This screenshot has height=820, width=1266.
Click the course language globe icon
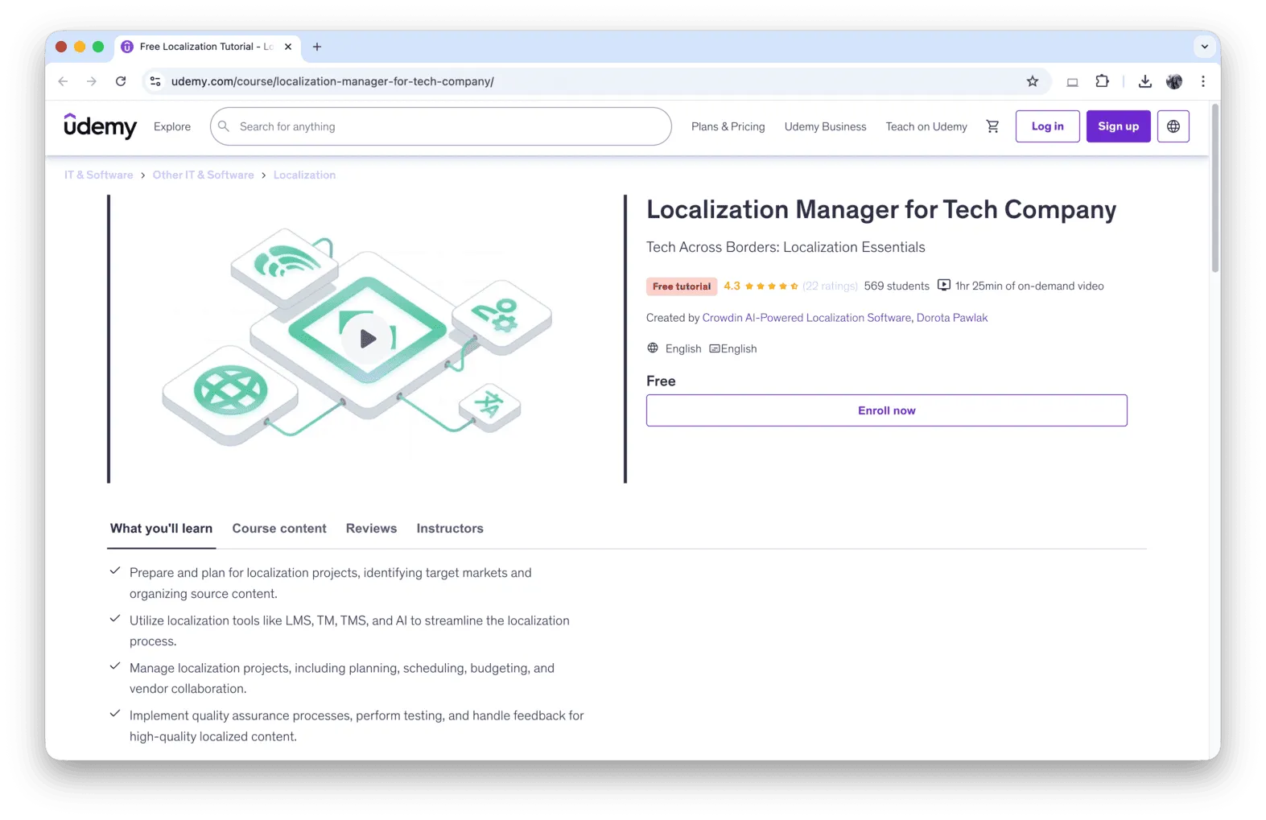click(653, 348)
